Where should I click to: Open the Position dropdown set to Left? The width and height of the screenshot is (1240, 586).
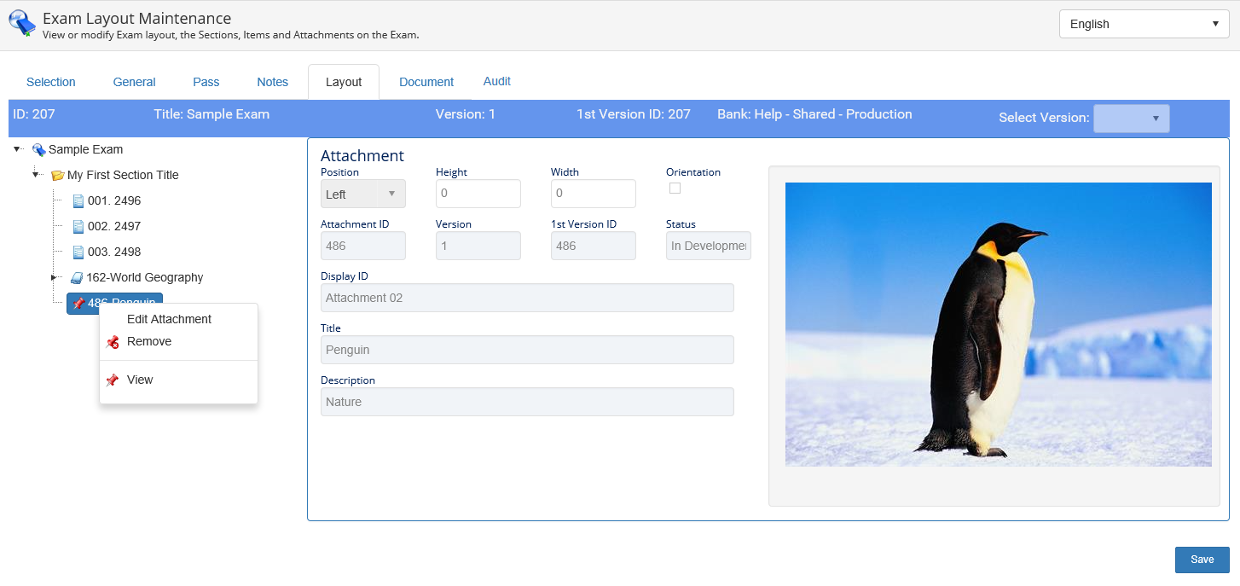362,194
